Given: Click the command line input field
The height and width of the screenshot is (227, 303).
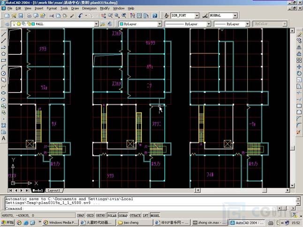Looking at the screenshot, I should pyautogui.click(x=151, y=209).
